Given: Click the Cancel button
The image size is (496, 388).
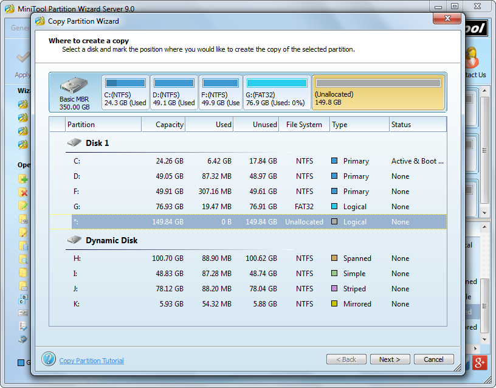Looking at the screenshot, I should coord(433,359).
